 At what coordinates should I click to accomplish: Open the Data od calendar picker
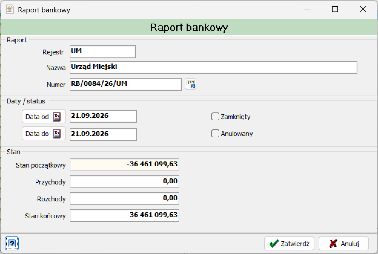coord(44,117)
